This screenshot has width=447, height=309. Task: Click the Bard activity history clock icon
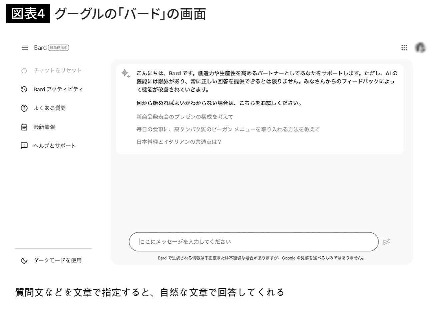24,89
